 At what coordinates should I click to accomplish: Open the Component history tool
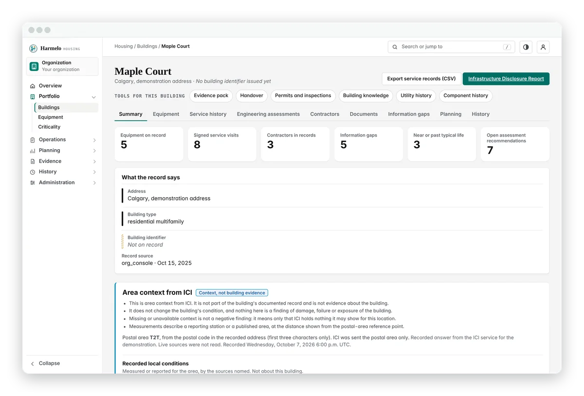tap(466, 96)
